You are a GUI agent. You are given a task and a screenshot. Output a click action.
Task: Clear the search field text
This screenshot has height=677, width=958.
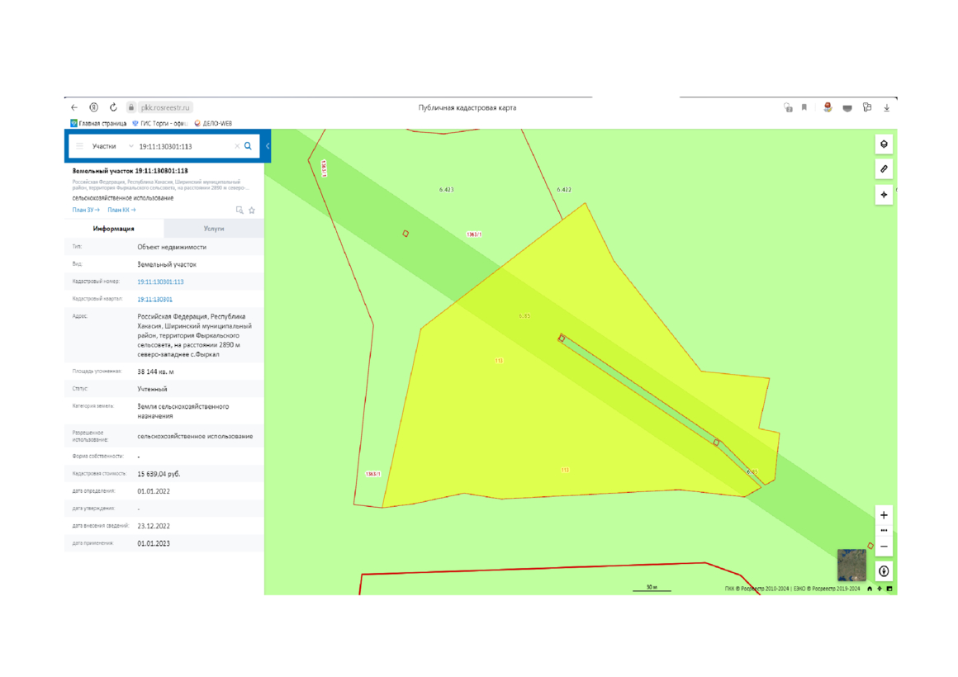[237, 146]
